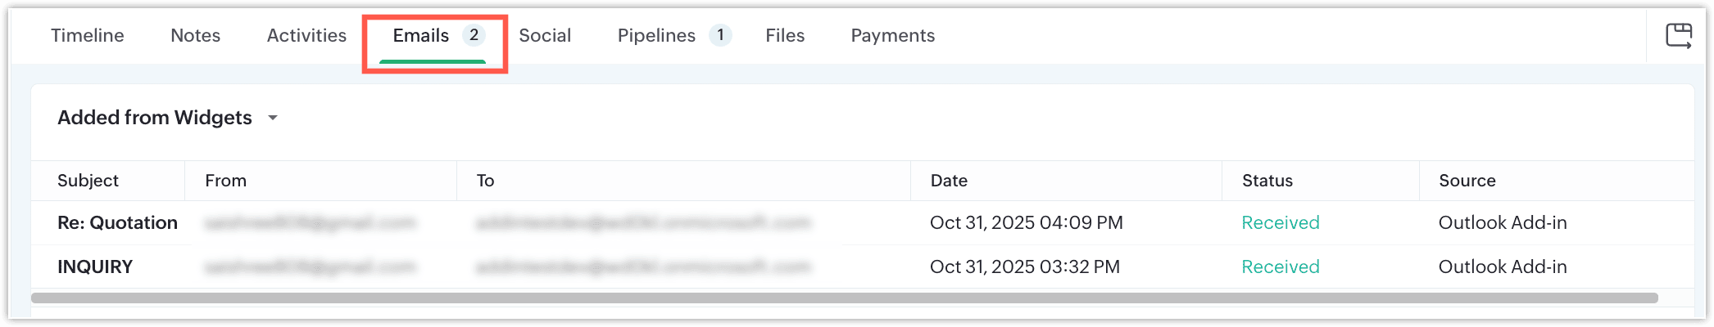Go to the Social tab
This screenshot has height=327, width=1714.
click(545, 36)
